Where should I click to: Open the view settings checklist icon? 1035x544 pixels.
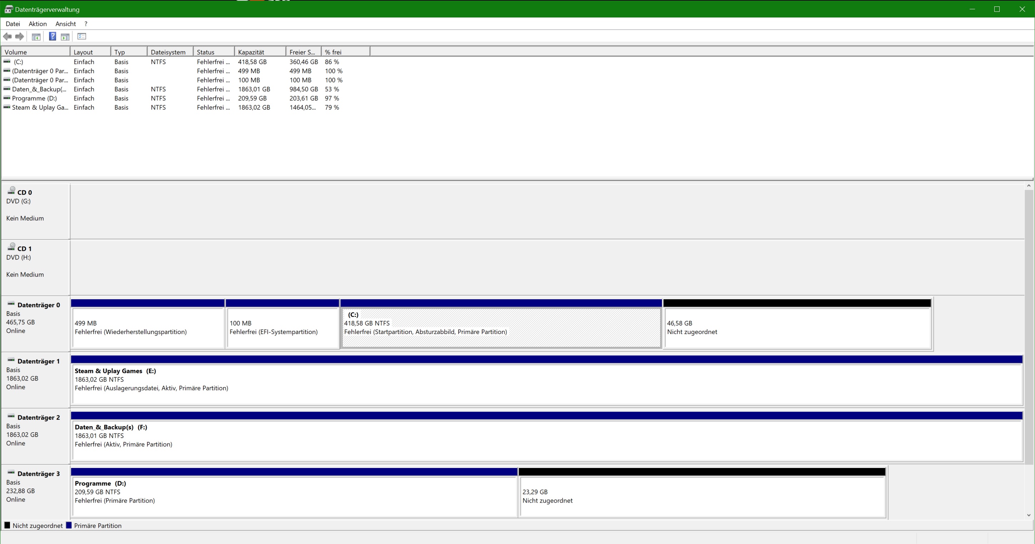click(x=81, y=36)
